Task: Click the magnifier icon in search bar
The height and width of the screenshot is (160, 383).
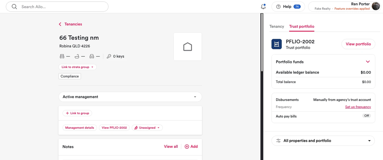Action: (x=14, y=7)
